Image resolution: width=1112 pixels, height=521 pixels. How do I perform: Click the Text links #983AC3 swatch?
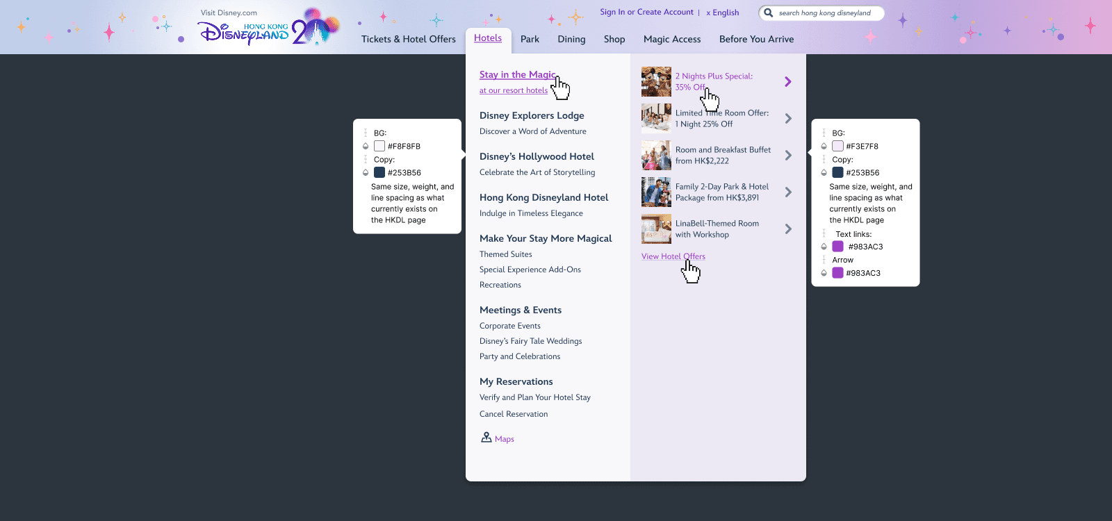pos(838,247)
